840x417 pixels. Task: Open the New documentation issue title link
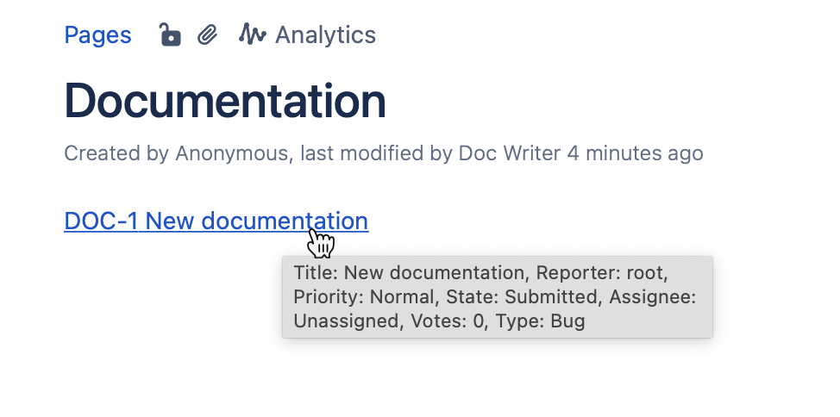pyautogui.click(x=257, y=221)
